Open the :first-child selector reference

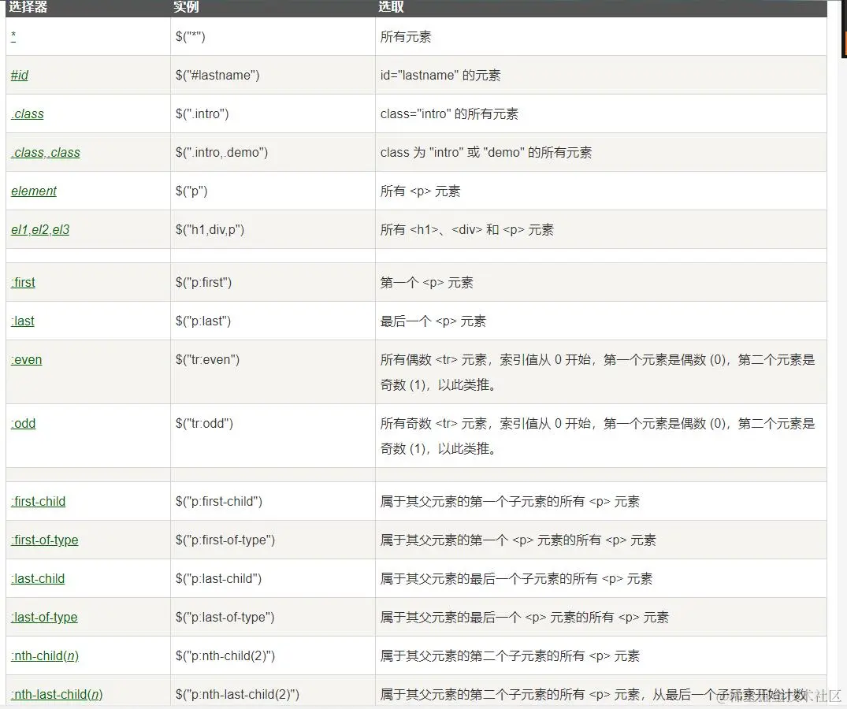click(38, 501)
